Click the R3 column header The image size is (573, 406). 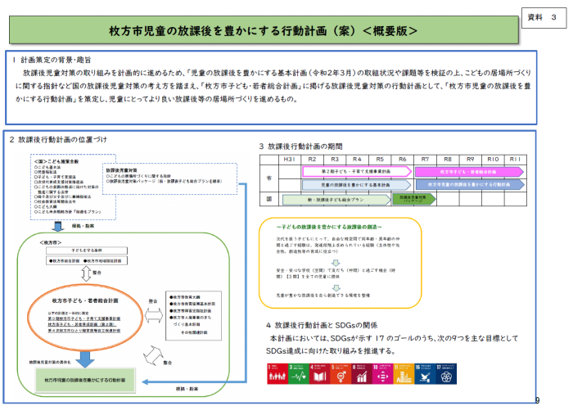coord(335,160)
